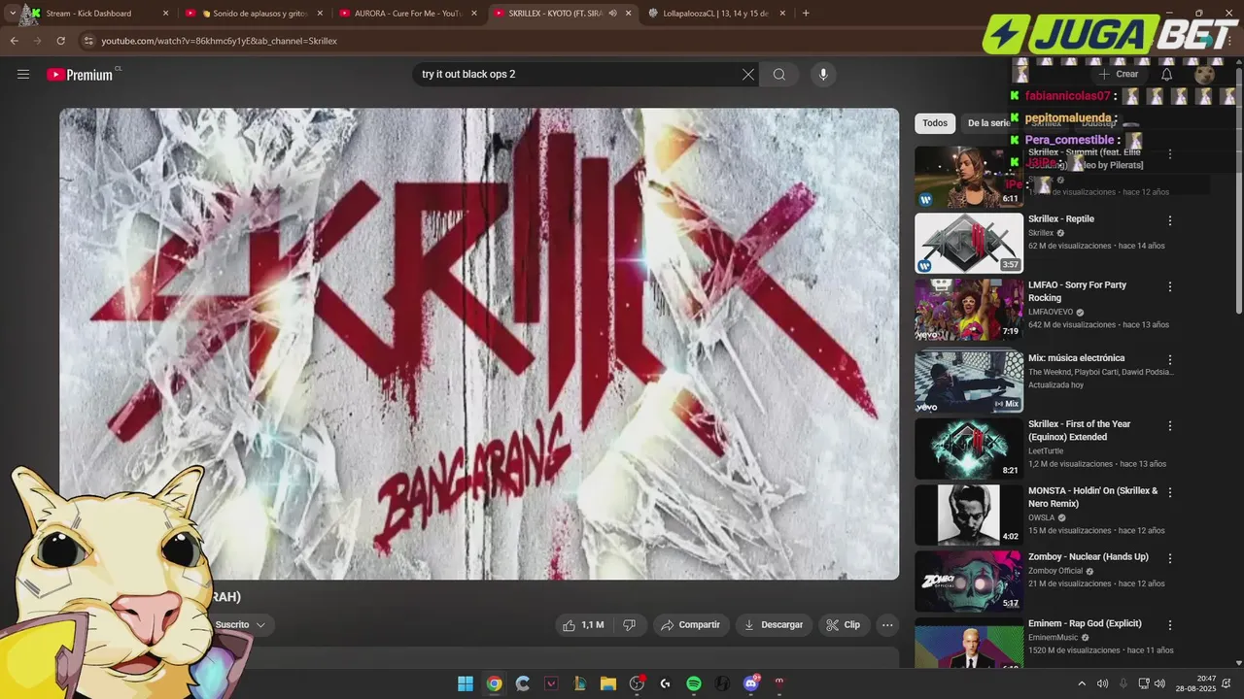Open options for Zomboy - Nuclear video

tap(1170, 559)
